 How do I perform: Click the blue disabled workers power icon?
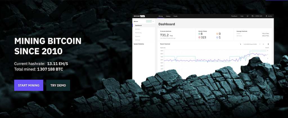coord(217,37)
